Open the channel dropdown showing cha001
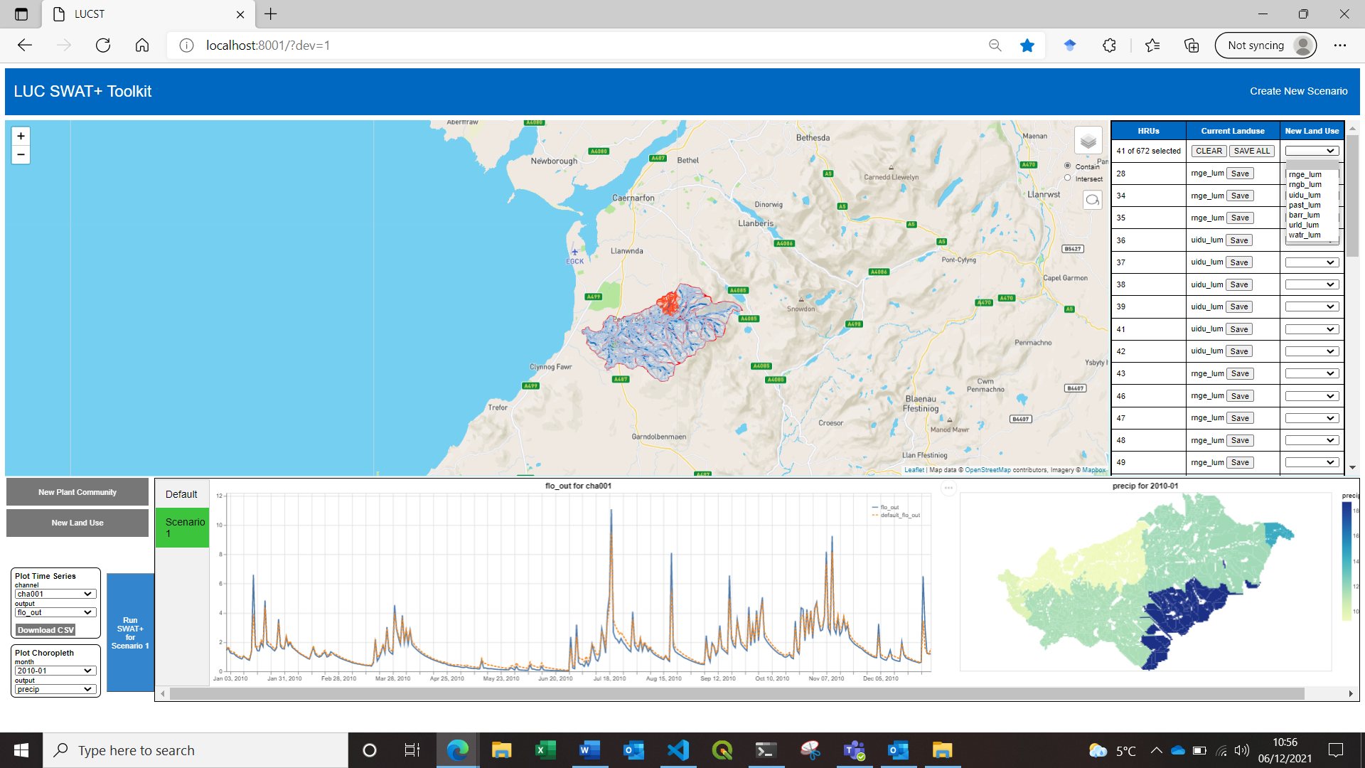Image resolution: width=1365 pixels, height=768 pixels. click(x=55, y=594)
